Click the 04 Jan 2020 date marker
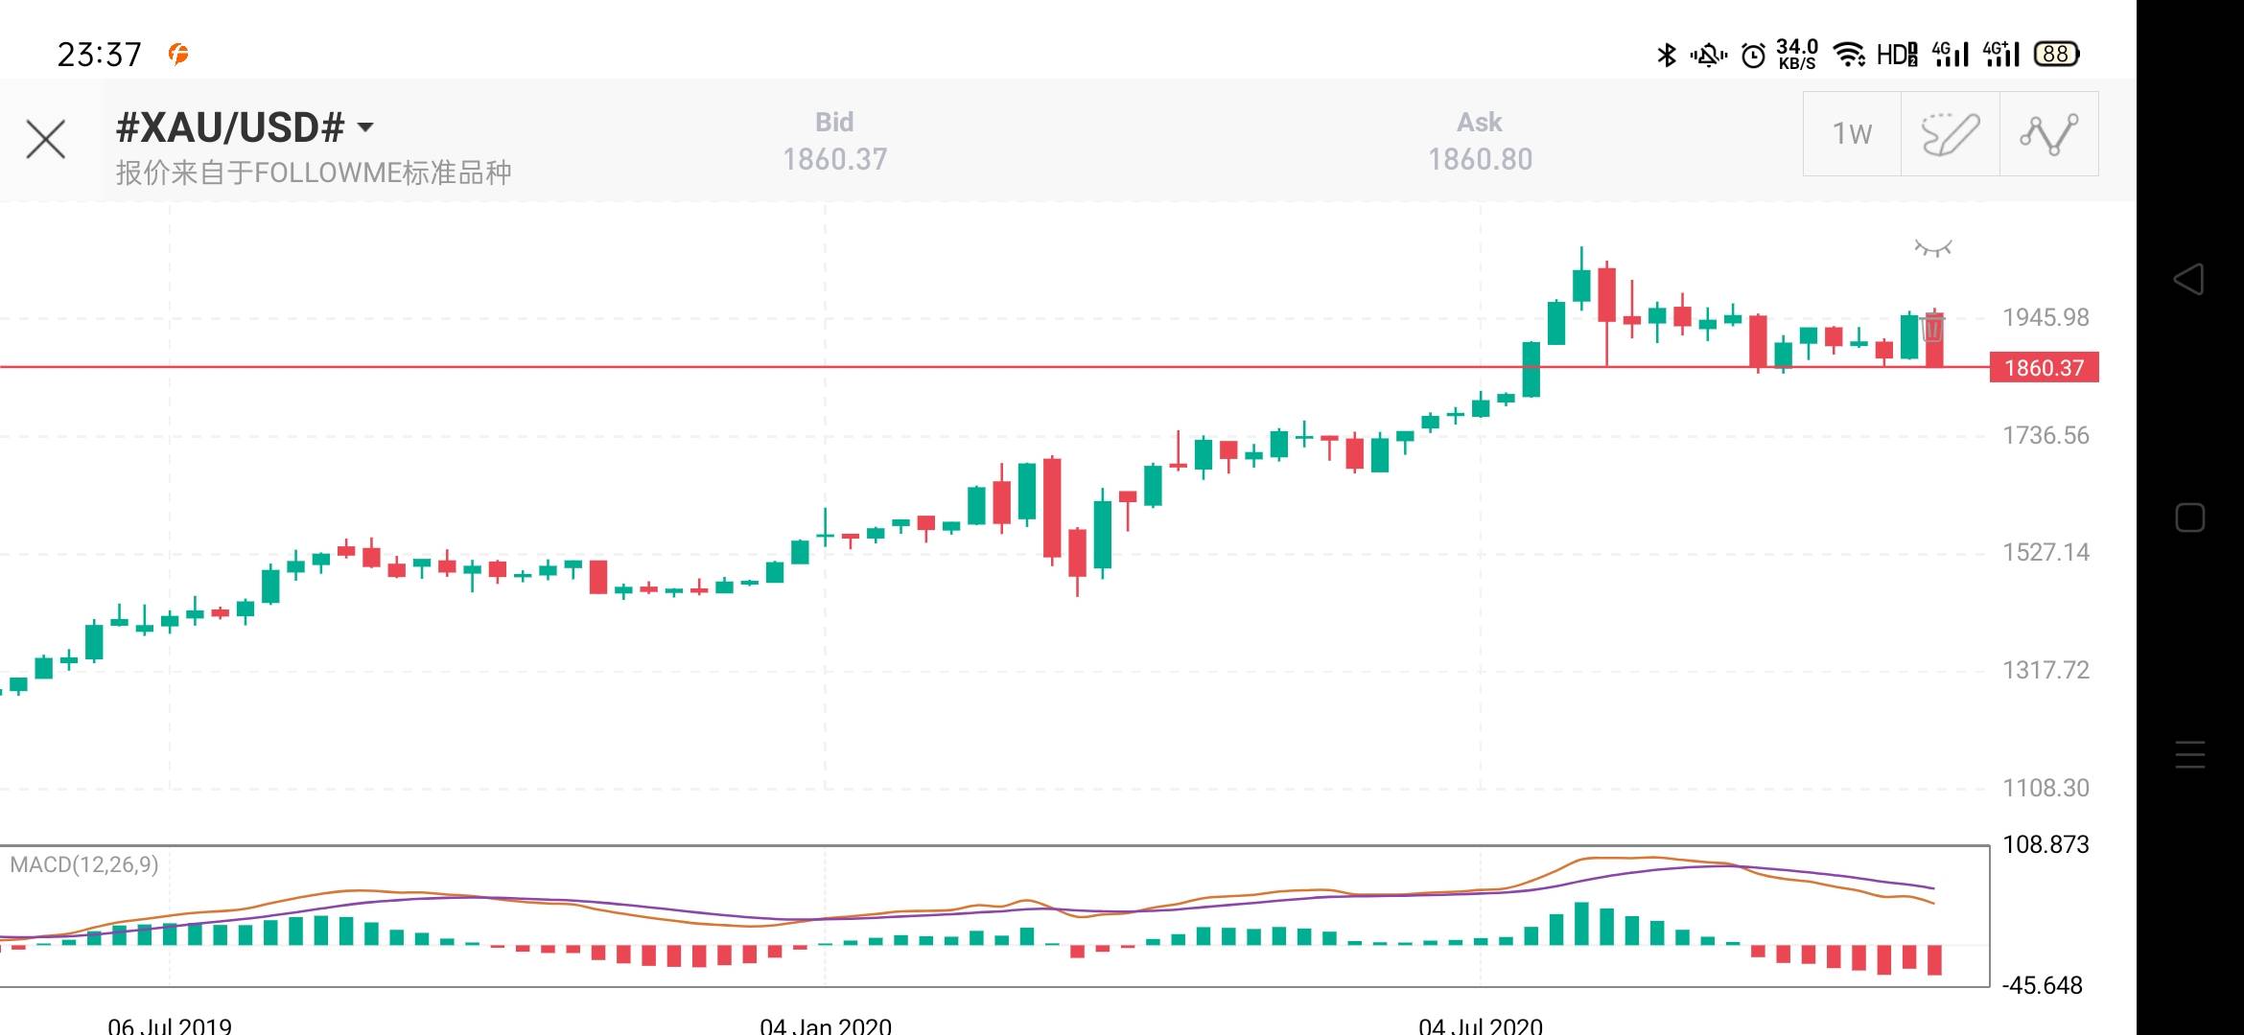This screenshot has width=2244, height=1035. 826,1024
